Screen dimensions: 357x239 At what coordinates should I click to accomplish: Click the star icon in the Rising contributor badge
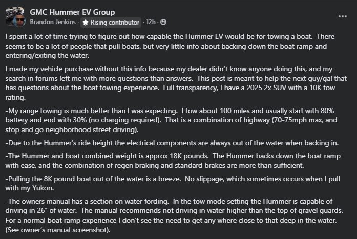(86, 23)
